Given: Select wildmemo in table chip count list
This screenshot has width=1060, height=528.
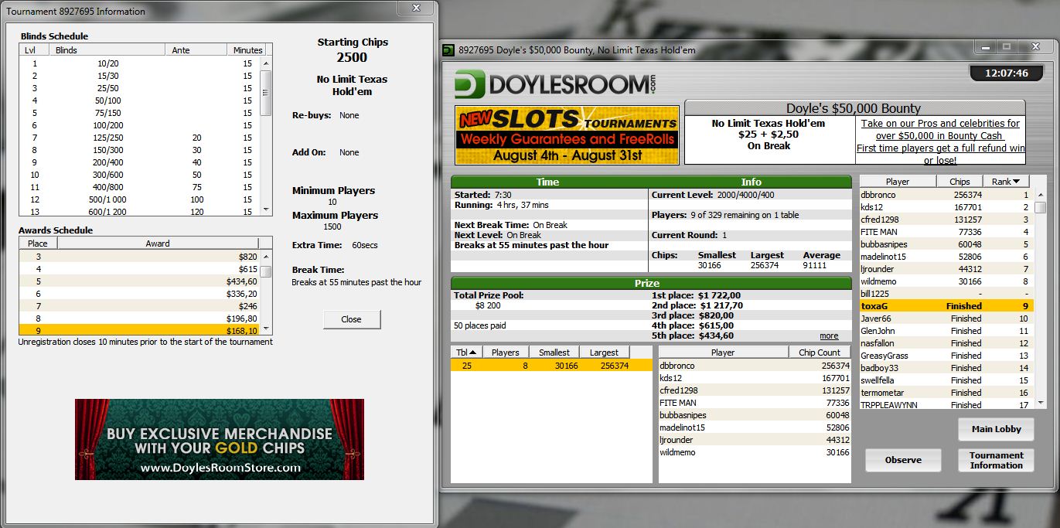Looking at the screenshot, I should point(754,452).
